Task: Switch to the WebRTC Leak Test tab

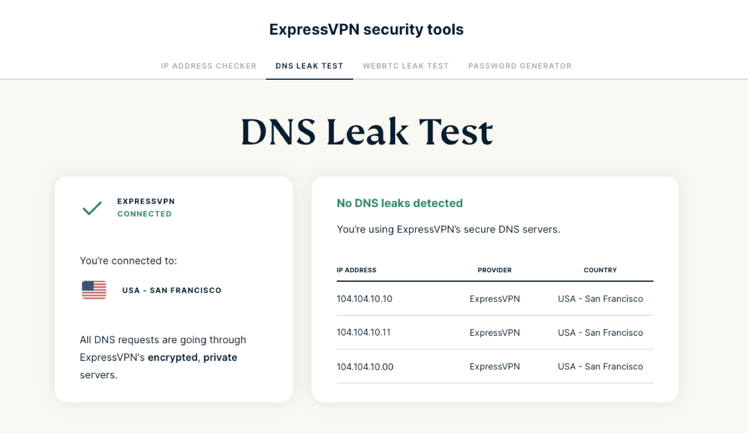Action: point(406,66)
